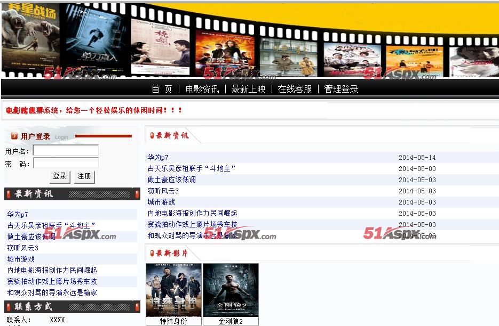Viewport: 499px width, 326px height.
Task: Go to 电影资讯 in the navigation bar
Action: point(202,89)
